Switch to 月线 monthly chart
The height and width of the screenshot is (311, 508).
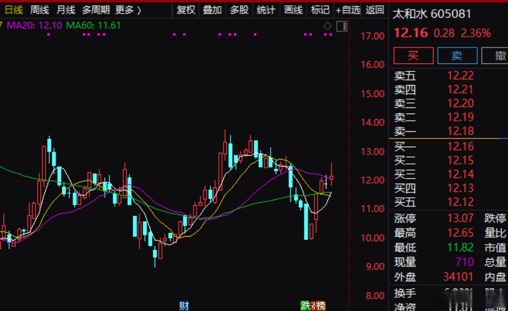(x=67, y=10)
